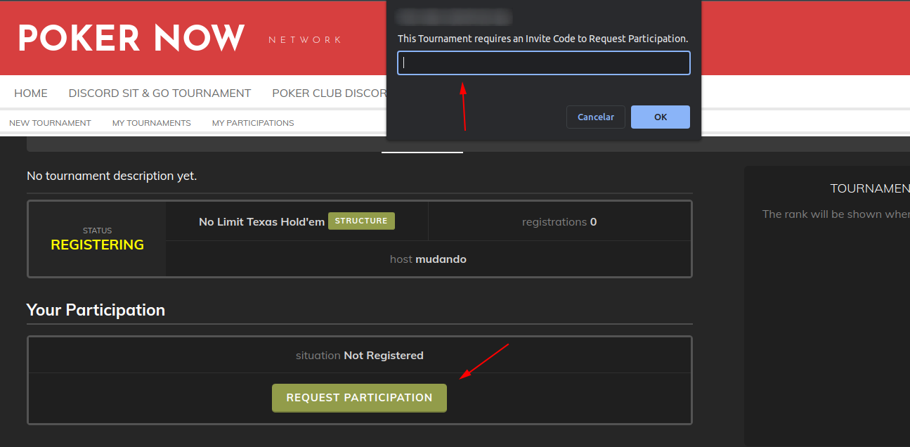
Task: Click the REGISTERING status text
Action: coord(97,245)
